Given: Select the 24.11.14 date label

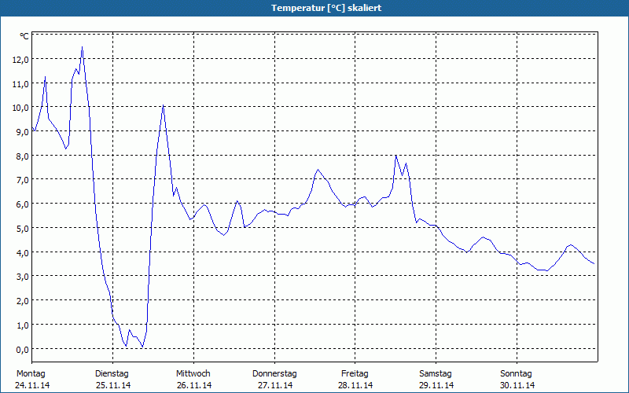Looking at the screenshot, I should tap(32, 385).
